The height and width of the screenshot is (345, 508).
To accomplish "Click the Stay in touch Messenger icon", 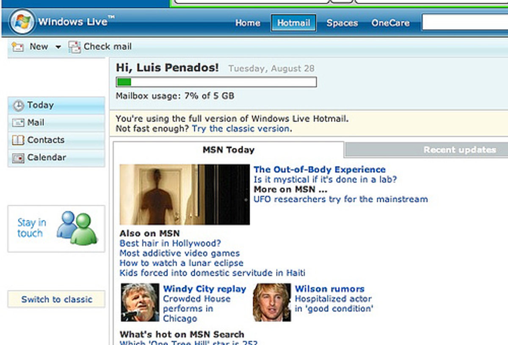I will [x=77, y=228].
